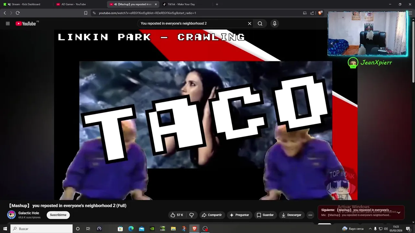Viewport: 415px width, 233px height.
Task: Open the NVIDIA app in the taskbar
Action: [x=152, y=229]
